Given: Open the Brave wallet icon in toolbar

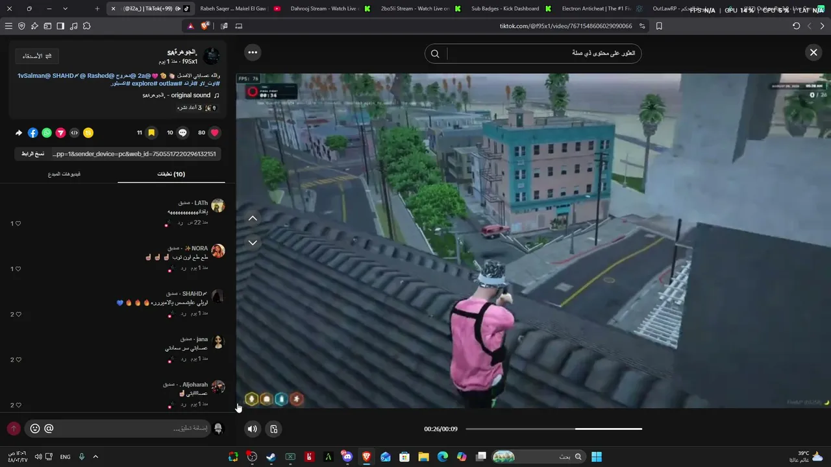Looking at the screenshot, I should (x=47, y=26).
